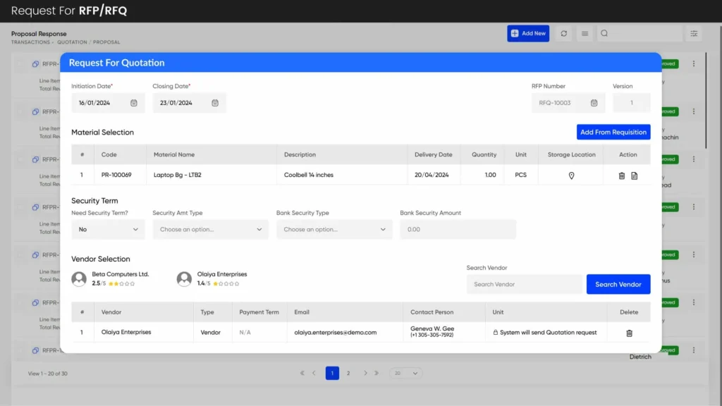Viewport: 722px width, 406px height.
Task: Open the Security Amt Type dropdown
Action: (210, 230)
